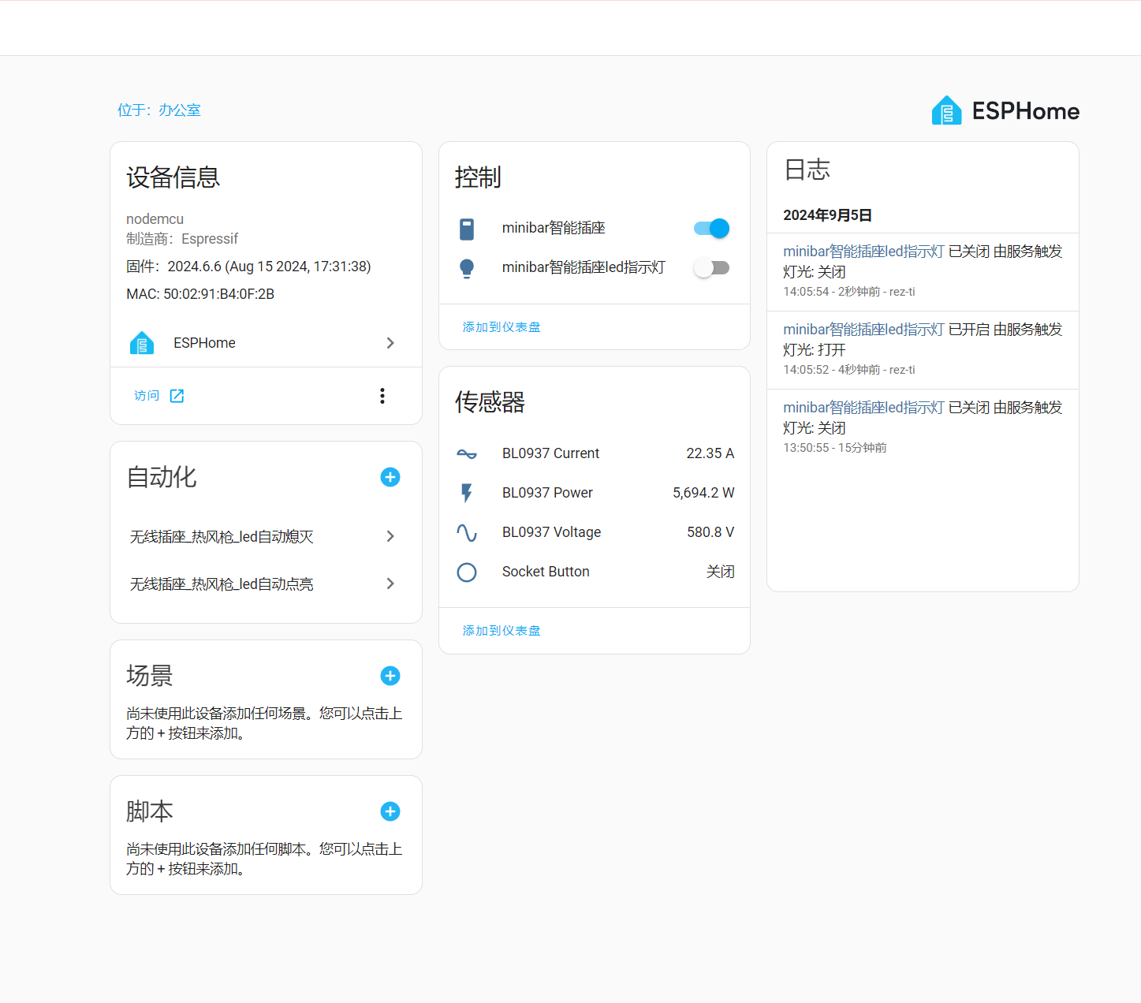
Task: Click the external link icon beside 访问
Action: [x=177, y=396]
